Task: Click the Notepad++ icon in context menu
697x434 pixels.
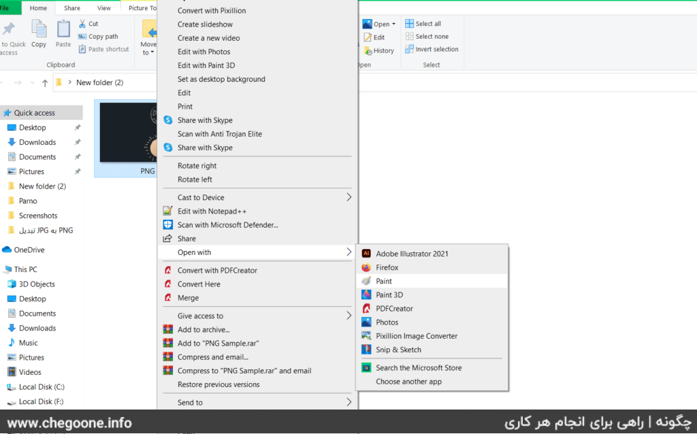Action: click(x=168, y=212)
